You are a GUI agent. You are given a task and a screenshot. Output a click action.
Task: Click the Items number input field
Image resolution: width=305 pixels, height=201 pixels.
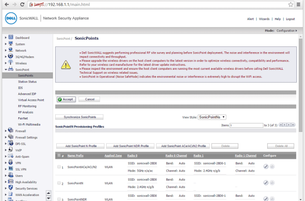pos(246,125)
